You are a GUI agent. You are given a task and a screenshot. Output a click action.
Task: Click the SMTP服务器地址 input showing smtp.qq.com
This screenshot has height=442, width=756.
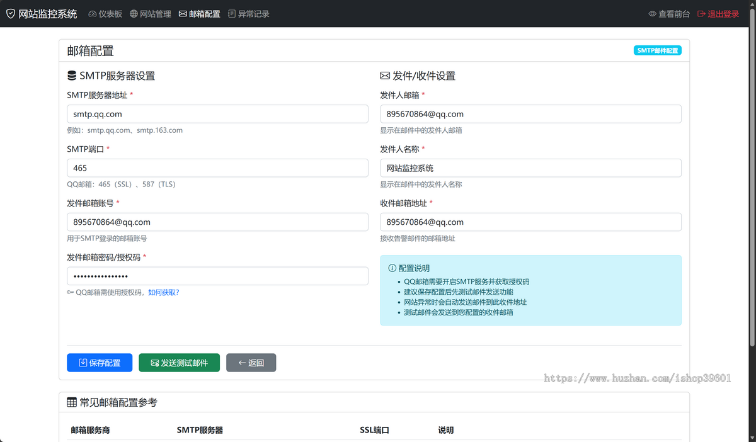tap(217, 113)
